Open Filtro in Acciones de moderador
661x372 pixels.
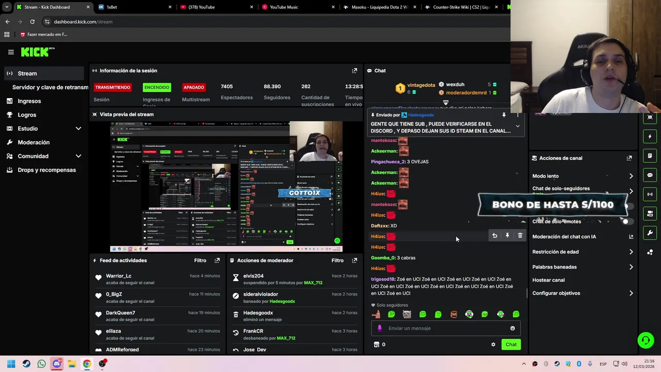pos(337,260)
